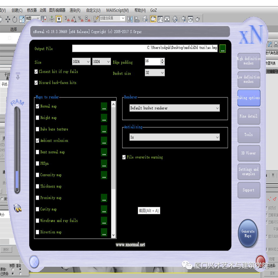Select the Move tool in 3ds Max toolbar
Image resolution: width=278 pixels, height=278 pixels.
[8, 19]
